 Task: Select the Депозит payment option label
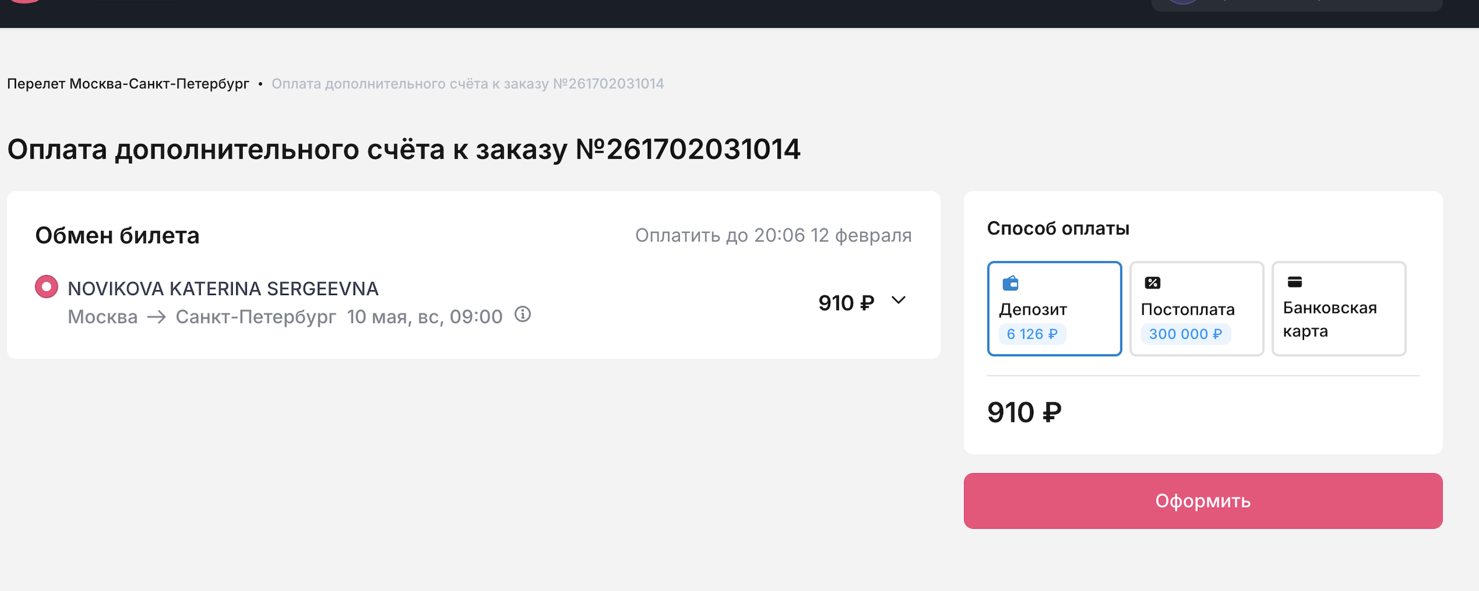point(1032,309)
